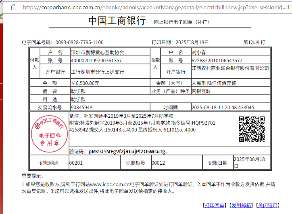Viewport: 292px width, 214px height.
Task: Click 助学款 in the 摘要 row
Action: tap(78, 91)
